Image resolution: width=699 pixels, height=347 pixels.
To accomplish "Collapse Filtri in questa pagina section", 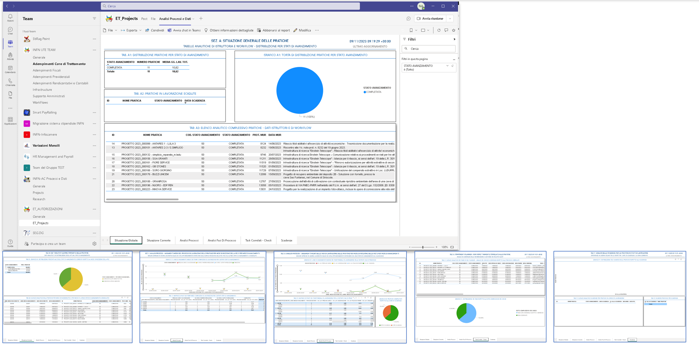I will [454, 59].
